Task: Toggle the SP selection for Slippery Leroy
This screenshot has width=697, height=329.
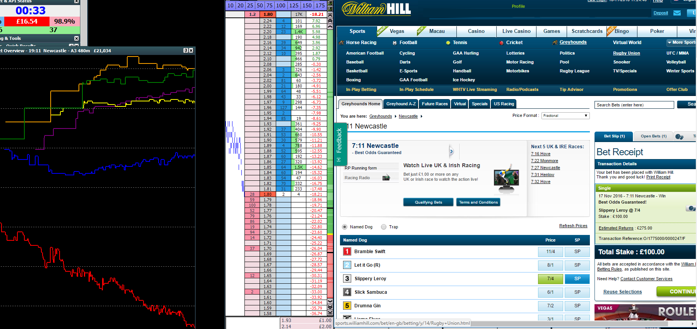Action: tap(577, 279)
